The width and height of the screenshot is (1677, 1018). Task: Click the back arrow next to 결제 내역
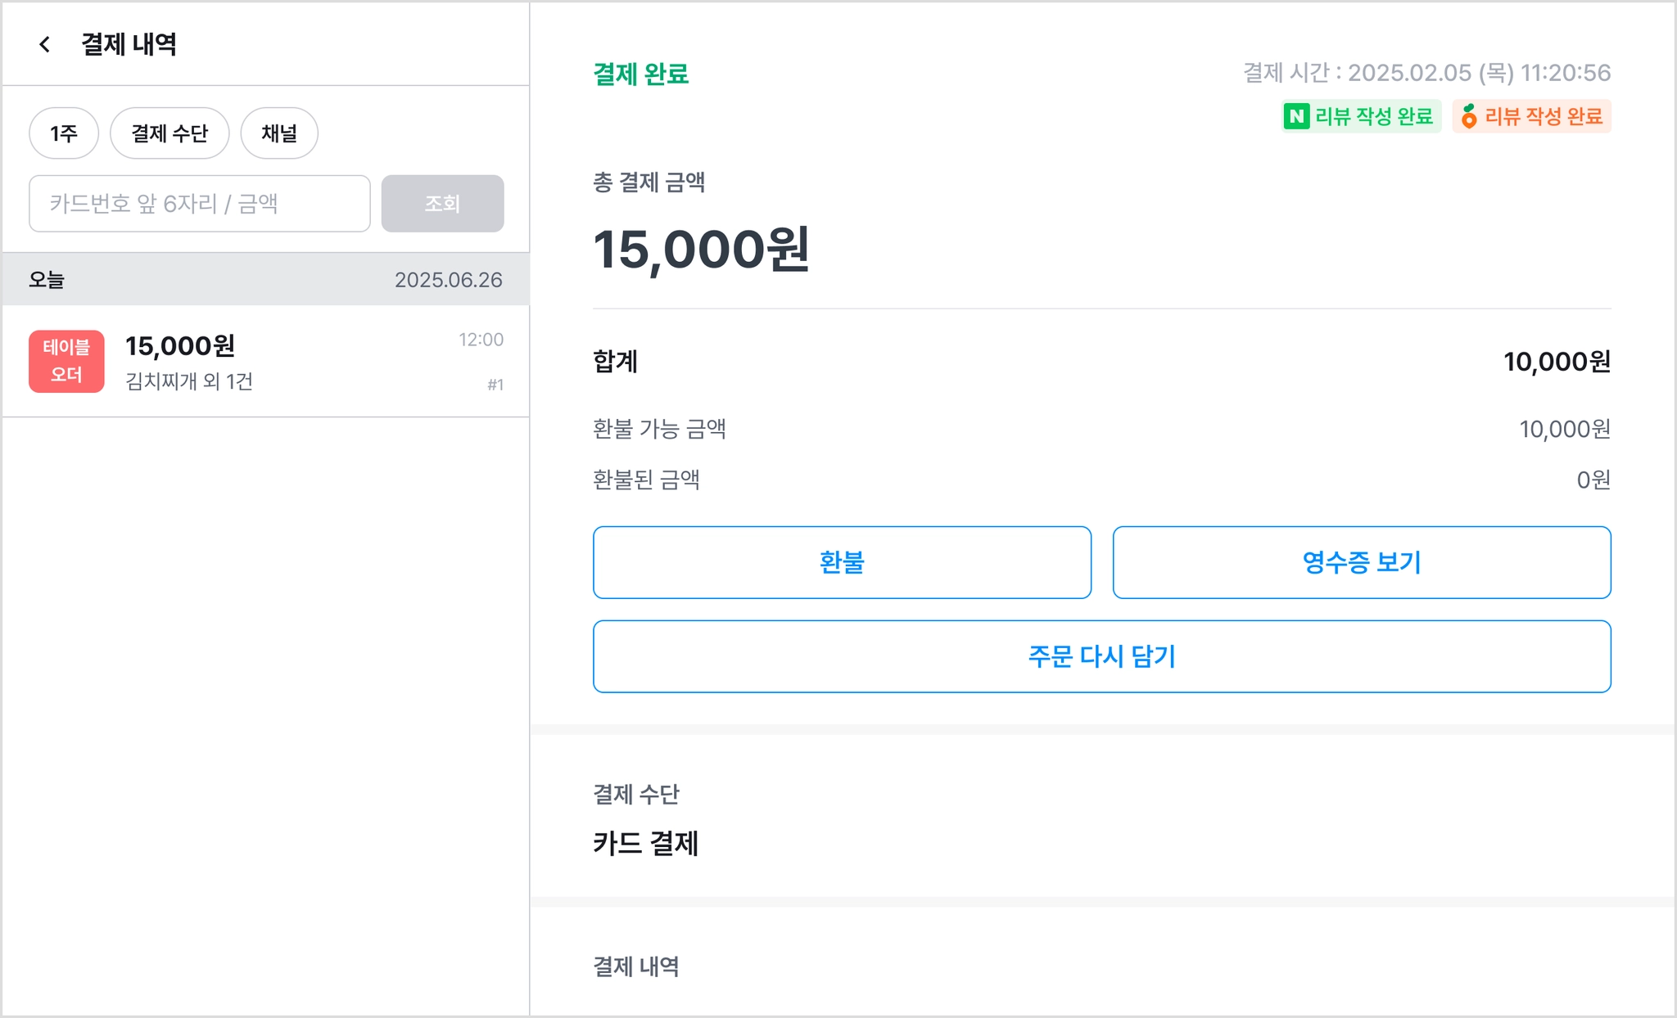coord(45,44)
